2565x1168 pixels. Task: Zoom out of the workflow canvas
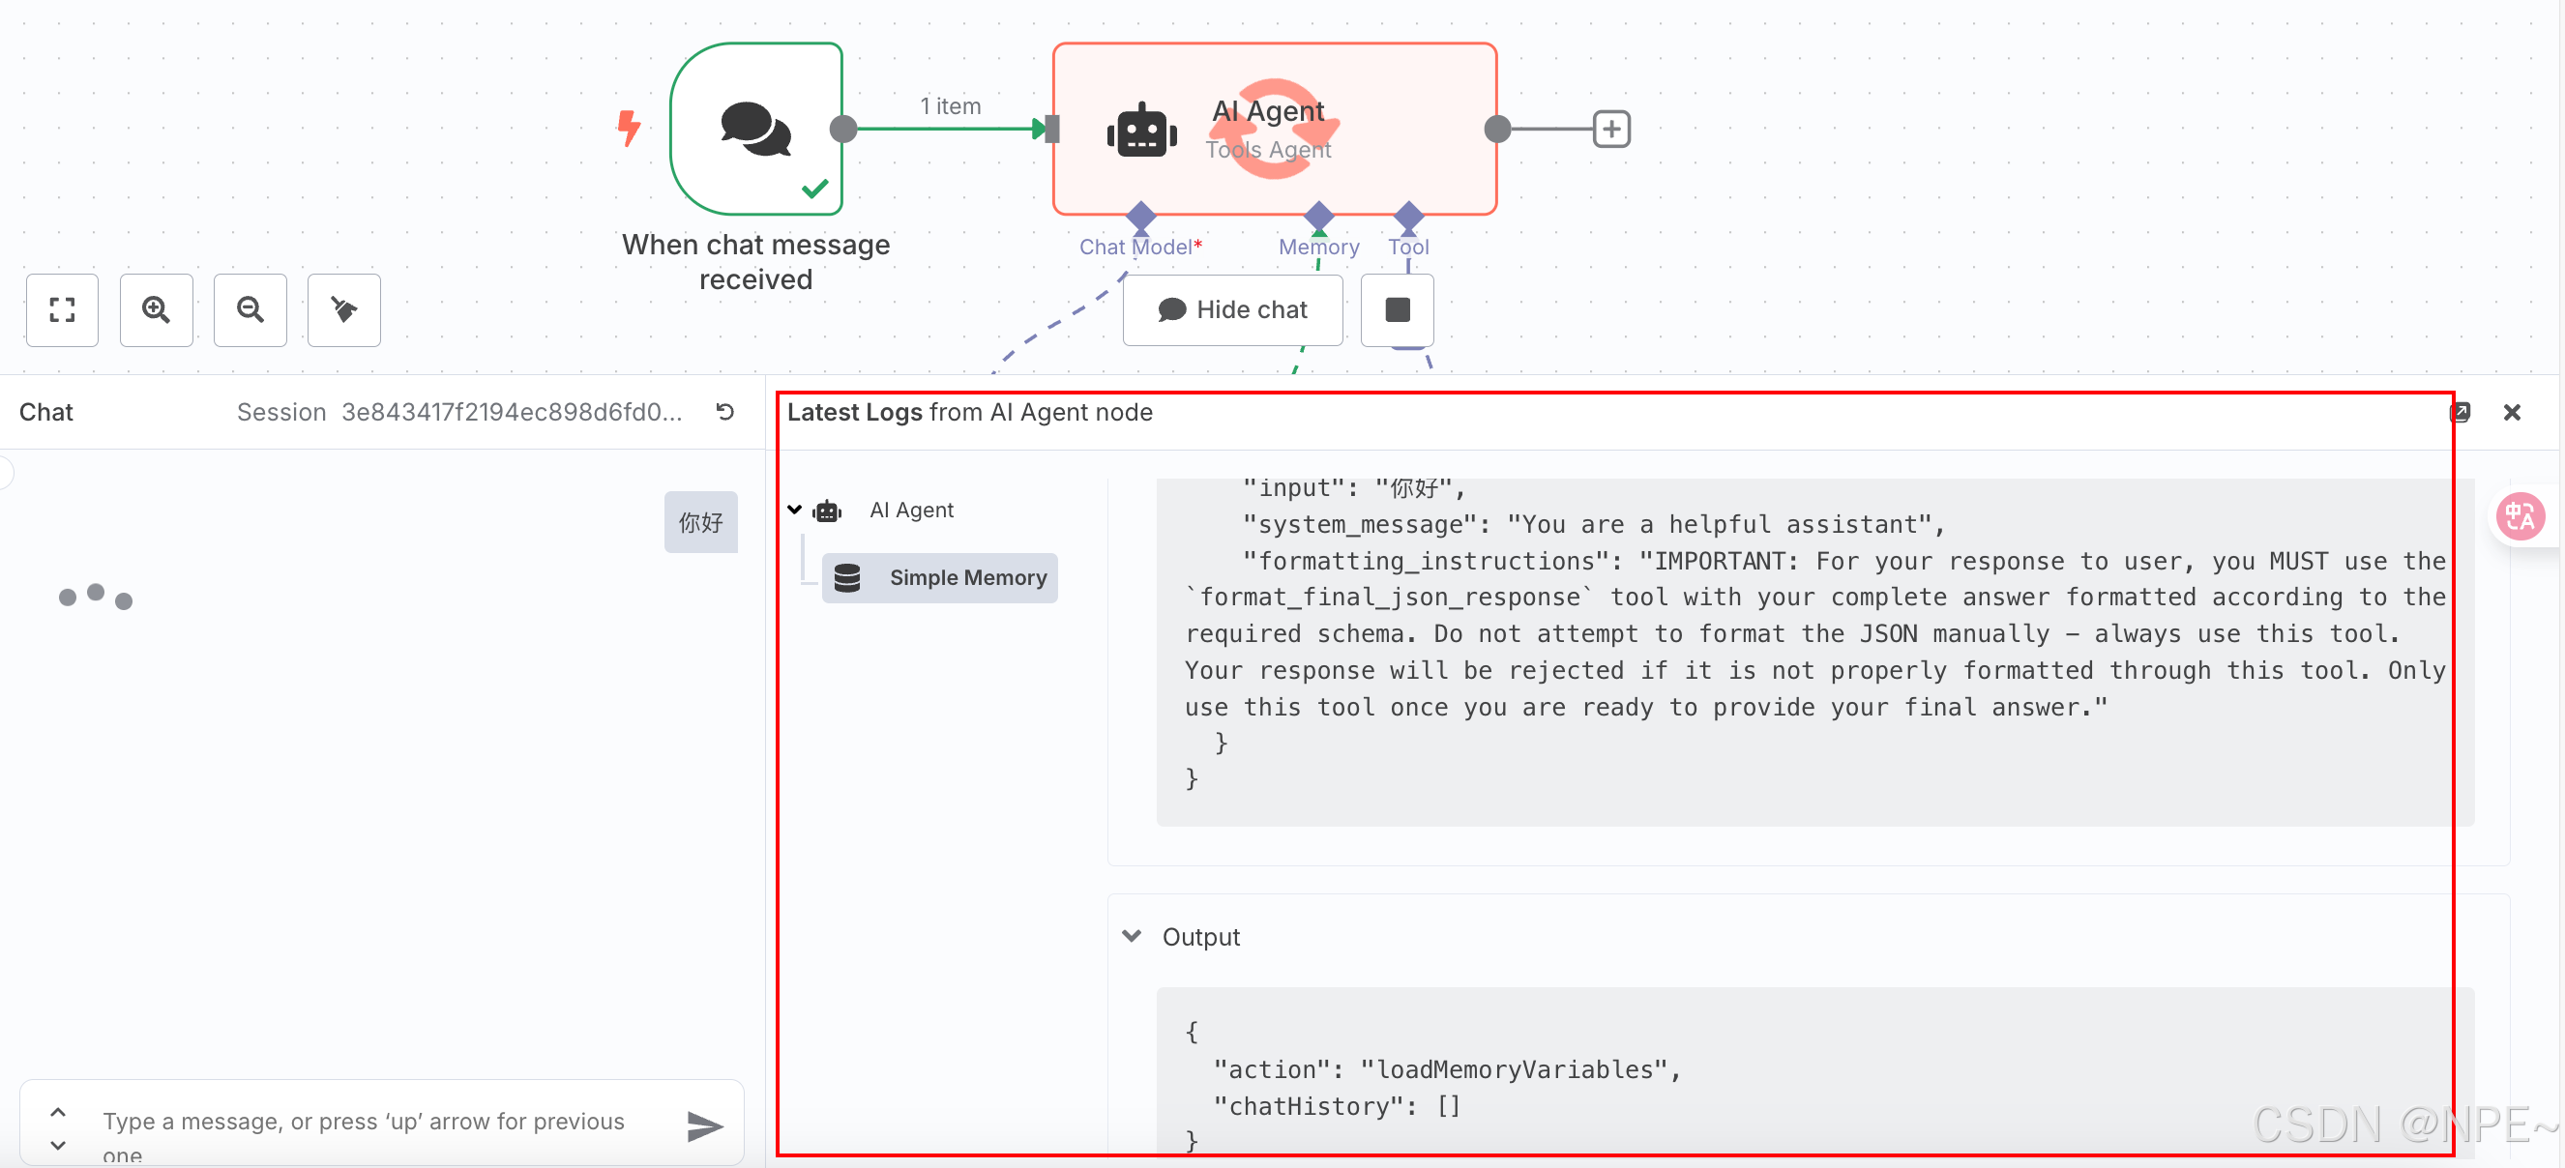point(250,309)
